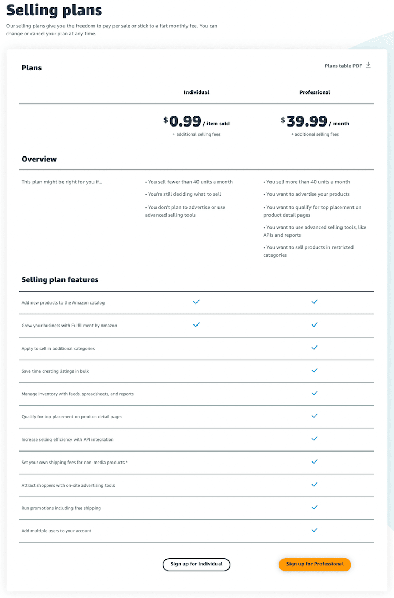394x598 pixels.
Task: Click Individual checkmark for Fulfillment by Amazon
Action: point(196,325)
